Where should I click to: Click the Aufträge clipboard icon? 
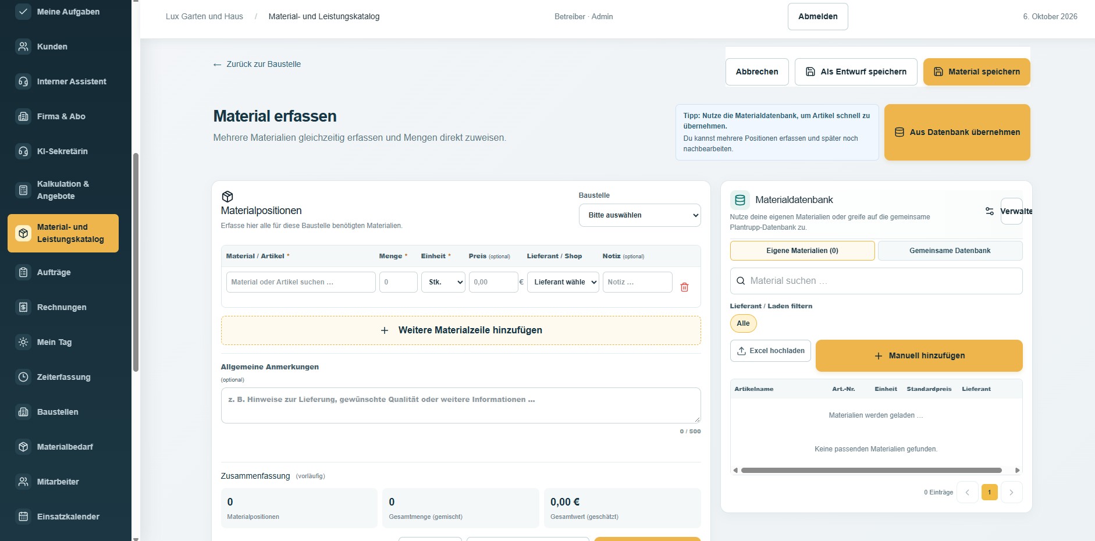pyautogui.click(x=23, y=272)
